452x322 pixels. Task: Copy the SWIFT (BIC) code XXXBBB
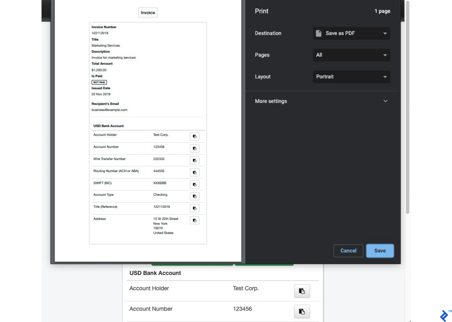[194, 184]
